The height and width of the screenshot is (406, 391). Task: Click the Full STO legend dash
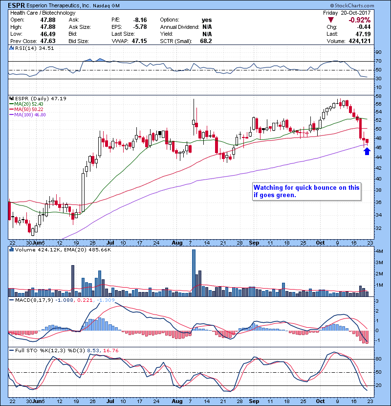point(12,351)
